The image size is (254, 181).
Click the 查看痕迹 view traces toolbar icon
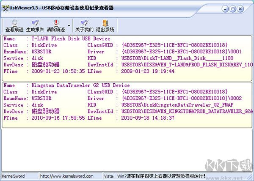pos(14,26)
